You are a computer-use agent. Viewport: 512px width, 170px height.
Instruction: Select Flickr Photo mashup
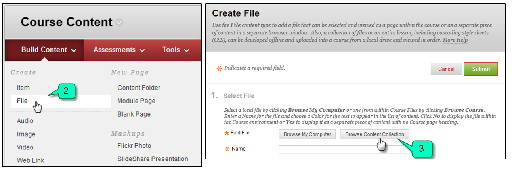point(134,146)
